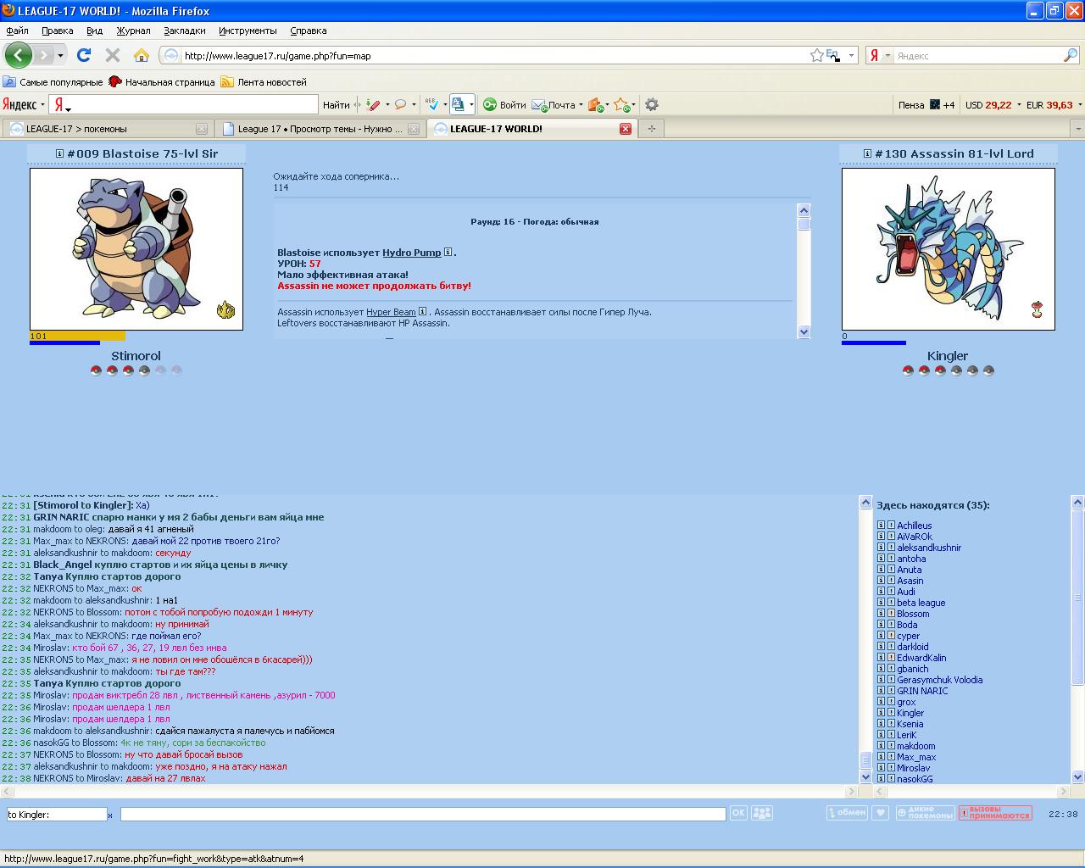Screen dimensions: 1085x868
Task: Click the Yandex bar favorites star icon
Action: pyautogui.click(x=621, y=104)
